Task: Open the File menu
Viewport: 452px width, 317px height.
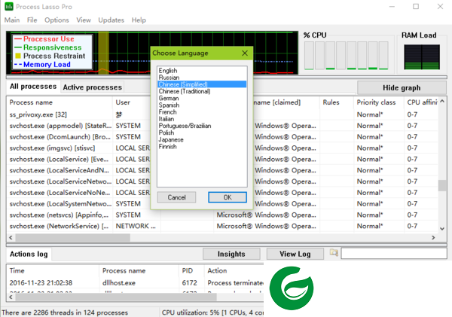Action: [x=32, y=20]
